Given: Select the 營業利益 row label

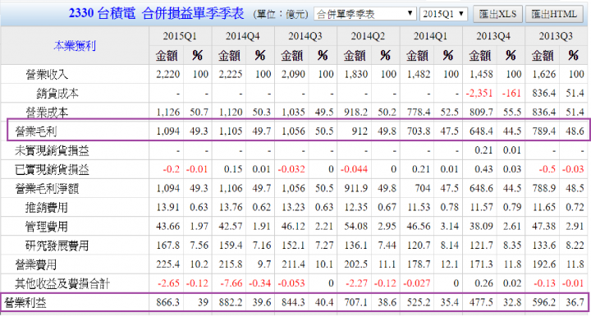Looking at the screenshot, I should tap(25, 303).
